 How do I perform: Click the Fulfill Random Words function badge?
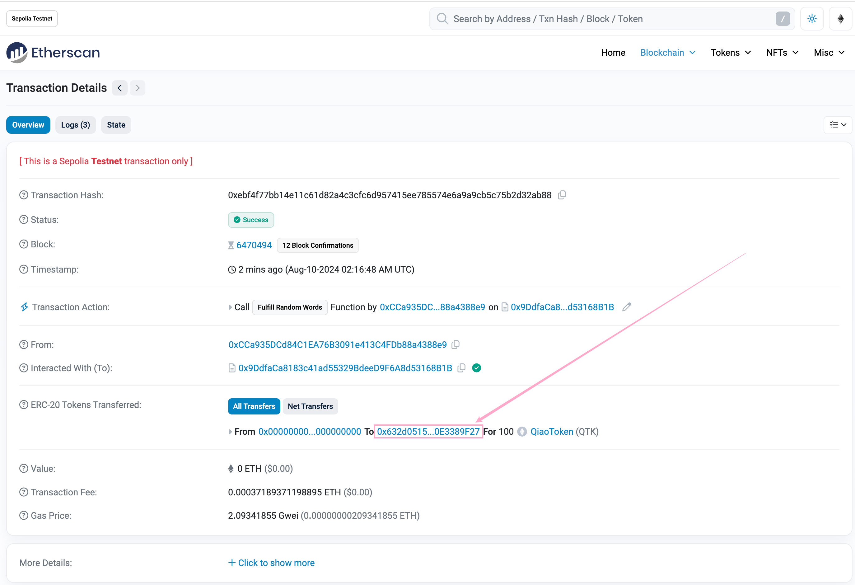click(x=290, y=307)
